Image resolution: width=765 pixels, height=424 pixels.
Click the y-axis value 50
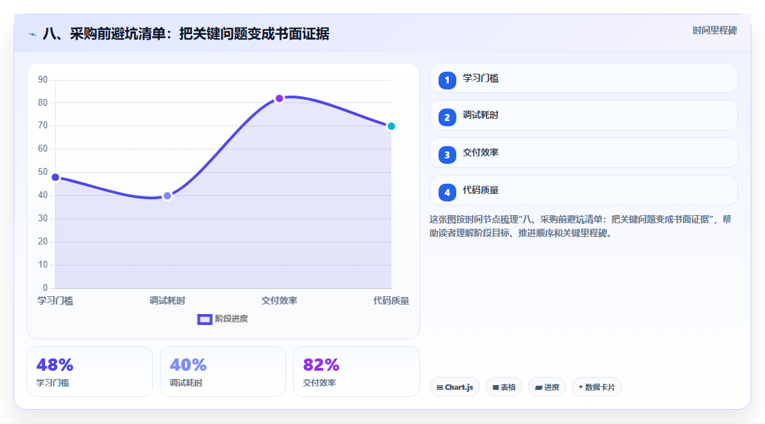[43, 172]
